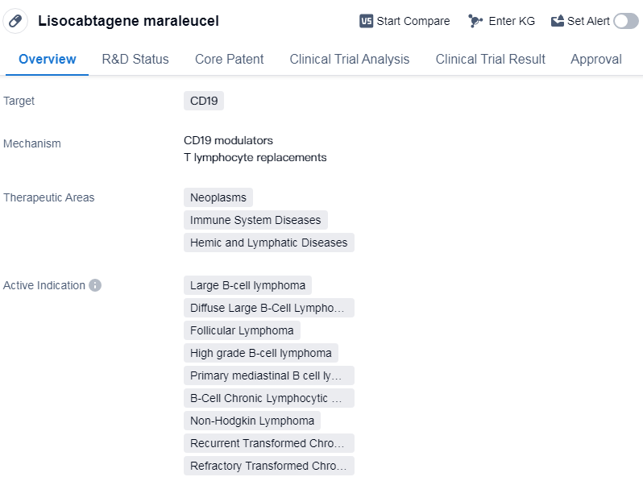This screenshot has width=643, height=477.
Task: Click the Set Alert bell icon
Action: pyautogui.click(x=558, y=21)
